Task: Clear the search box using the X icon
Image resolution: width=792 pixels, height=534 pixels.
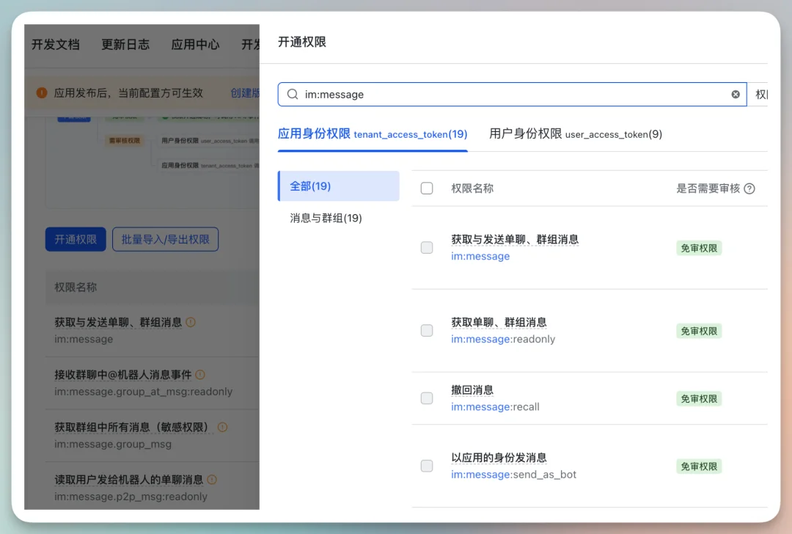Action: [736, 94]
